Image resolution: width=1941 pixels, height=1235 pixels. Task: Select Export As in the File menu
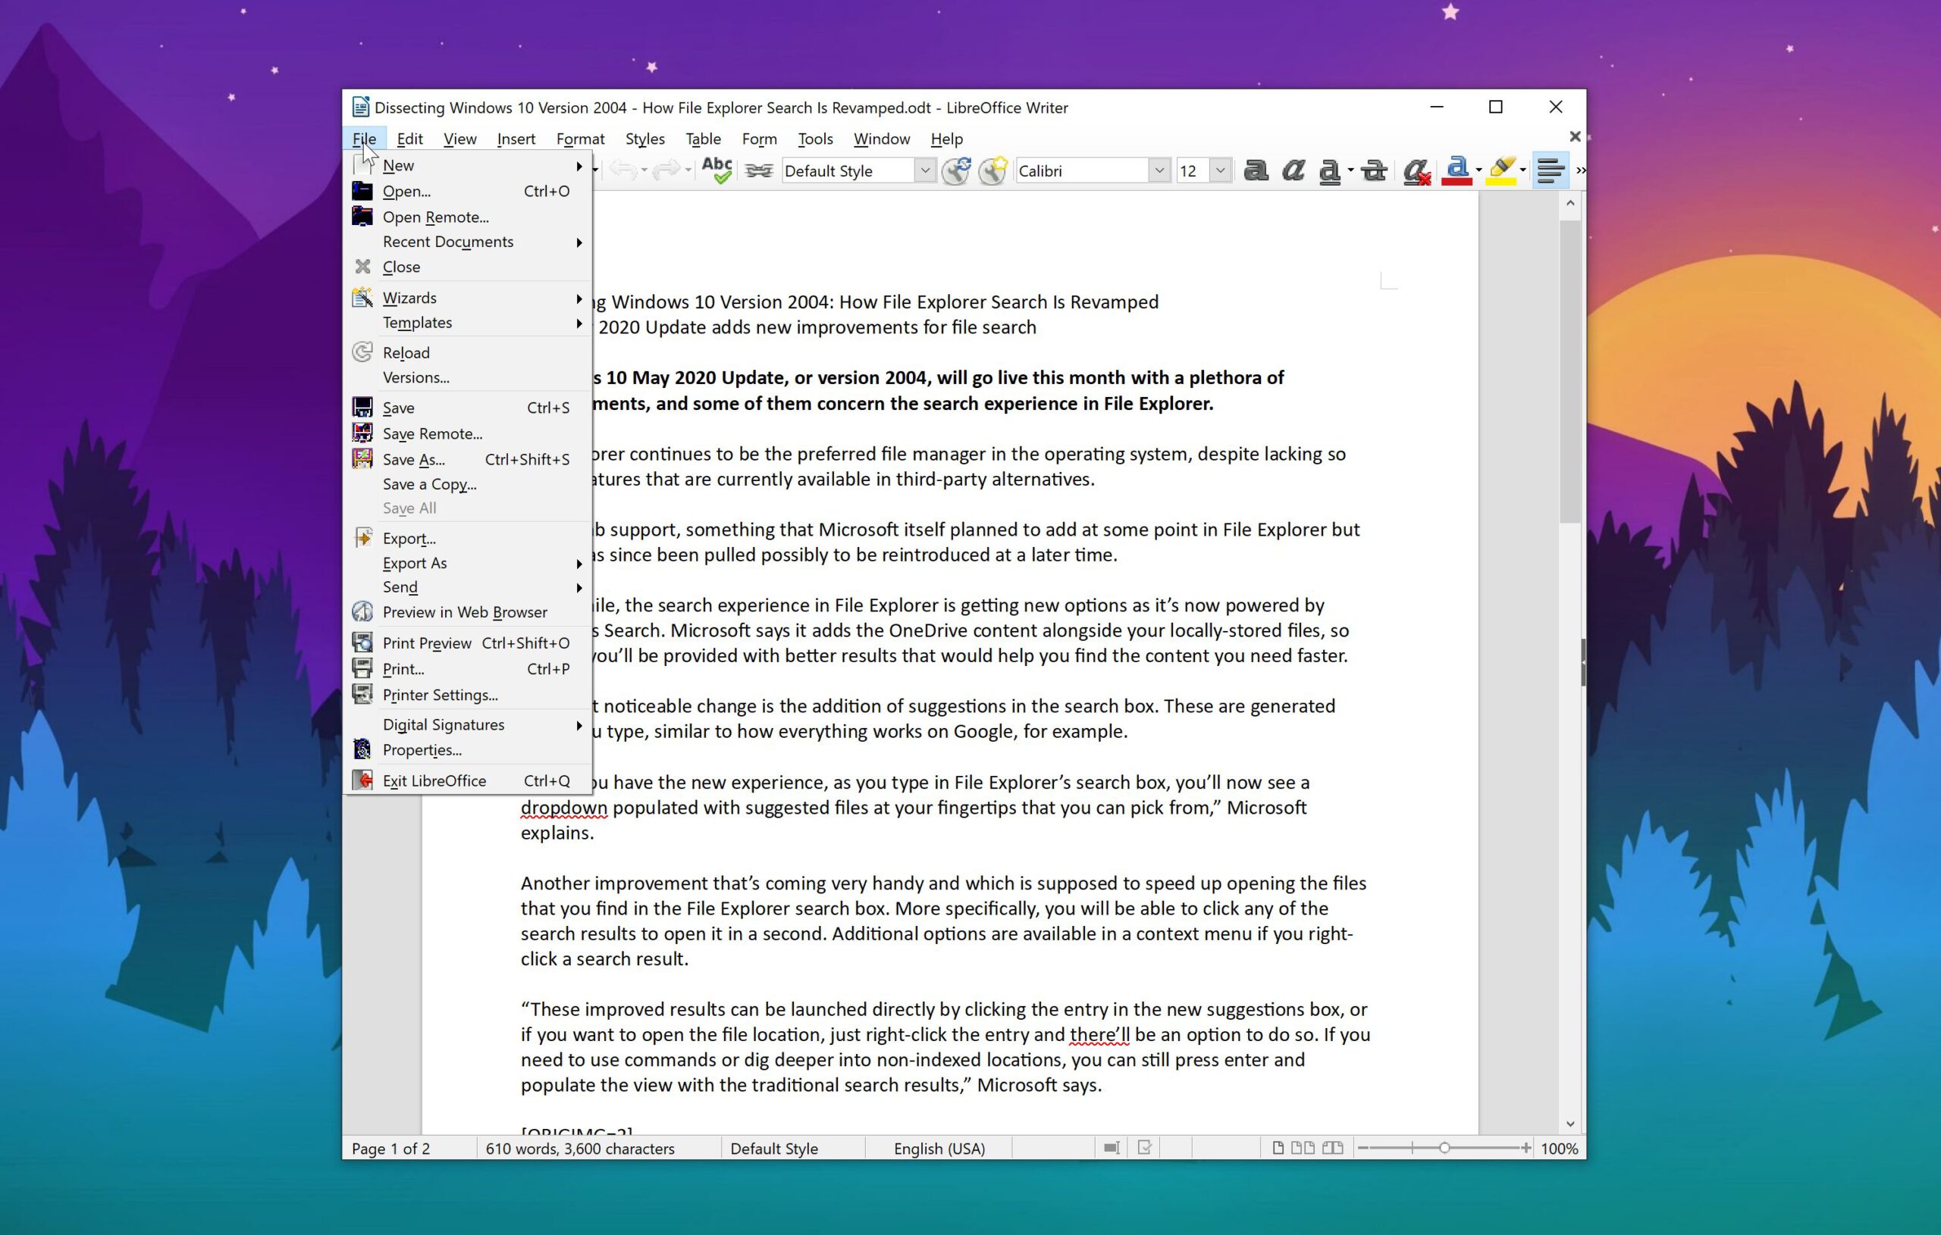[414, 563]
